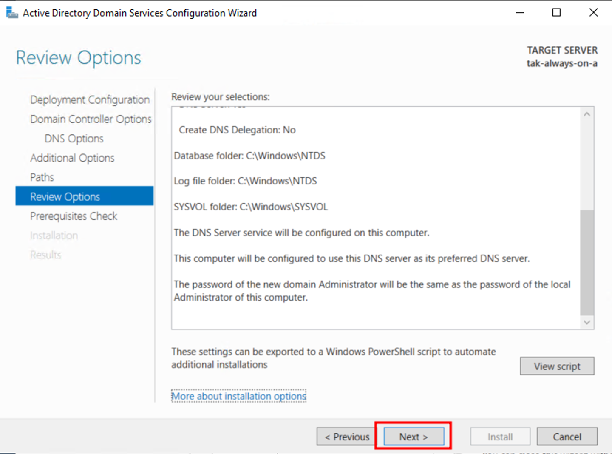Maximize the wizard window

tap(556, 13)
